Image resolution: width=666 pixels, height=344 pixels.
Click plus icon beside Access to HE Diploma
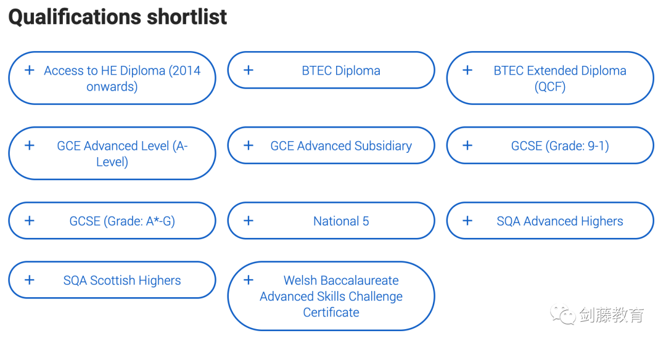pos(30,70)
